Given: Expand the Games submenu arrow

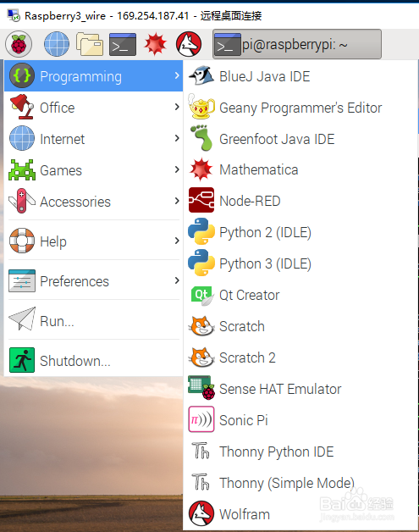Looking at the screenshot, I should point(177,169).
